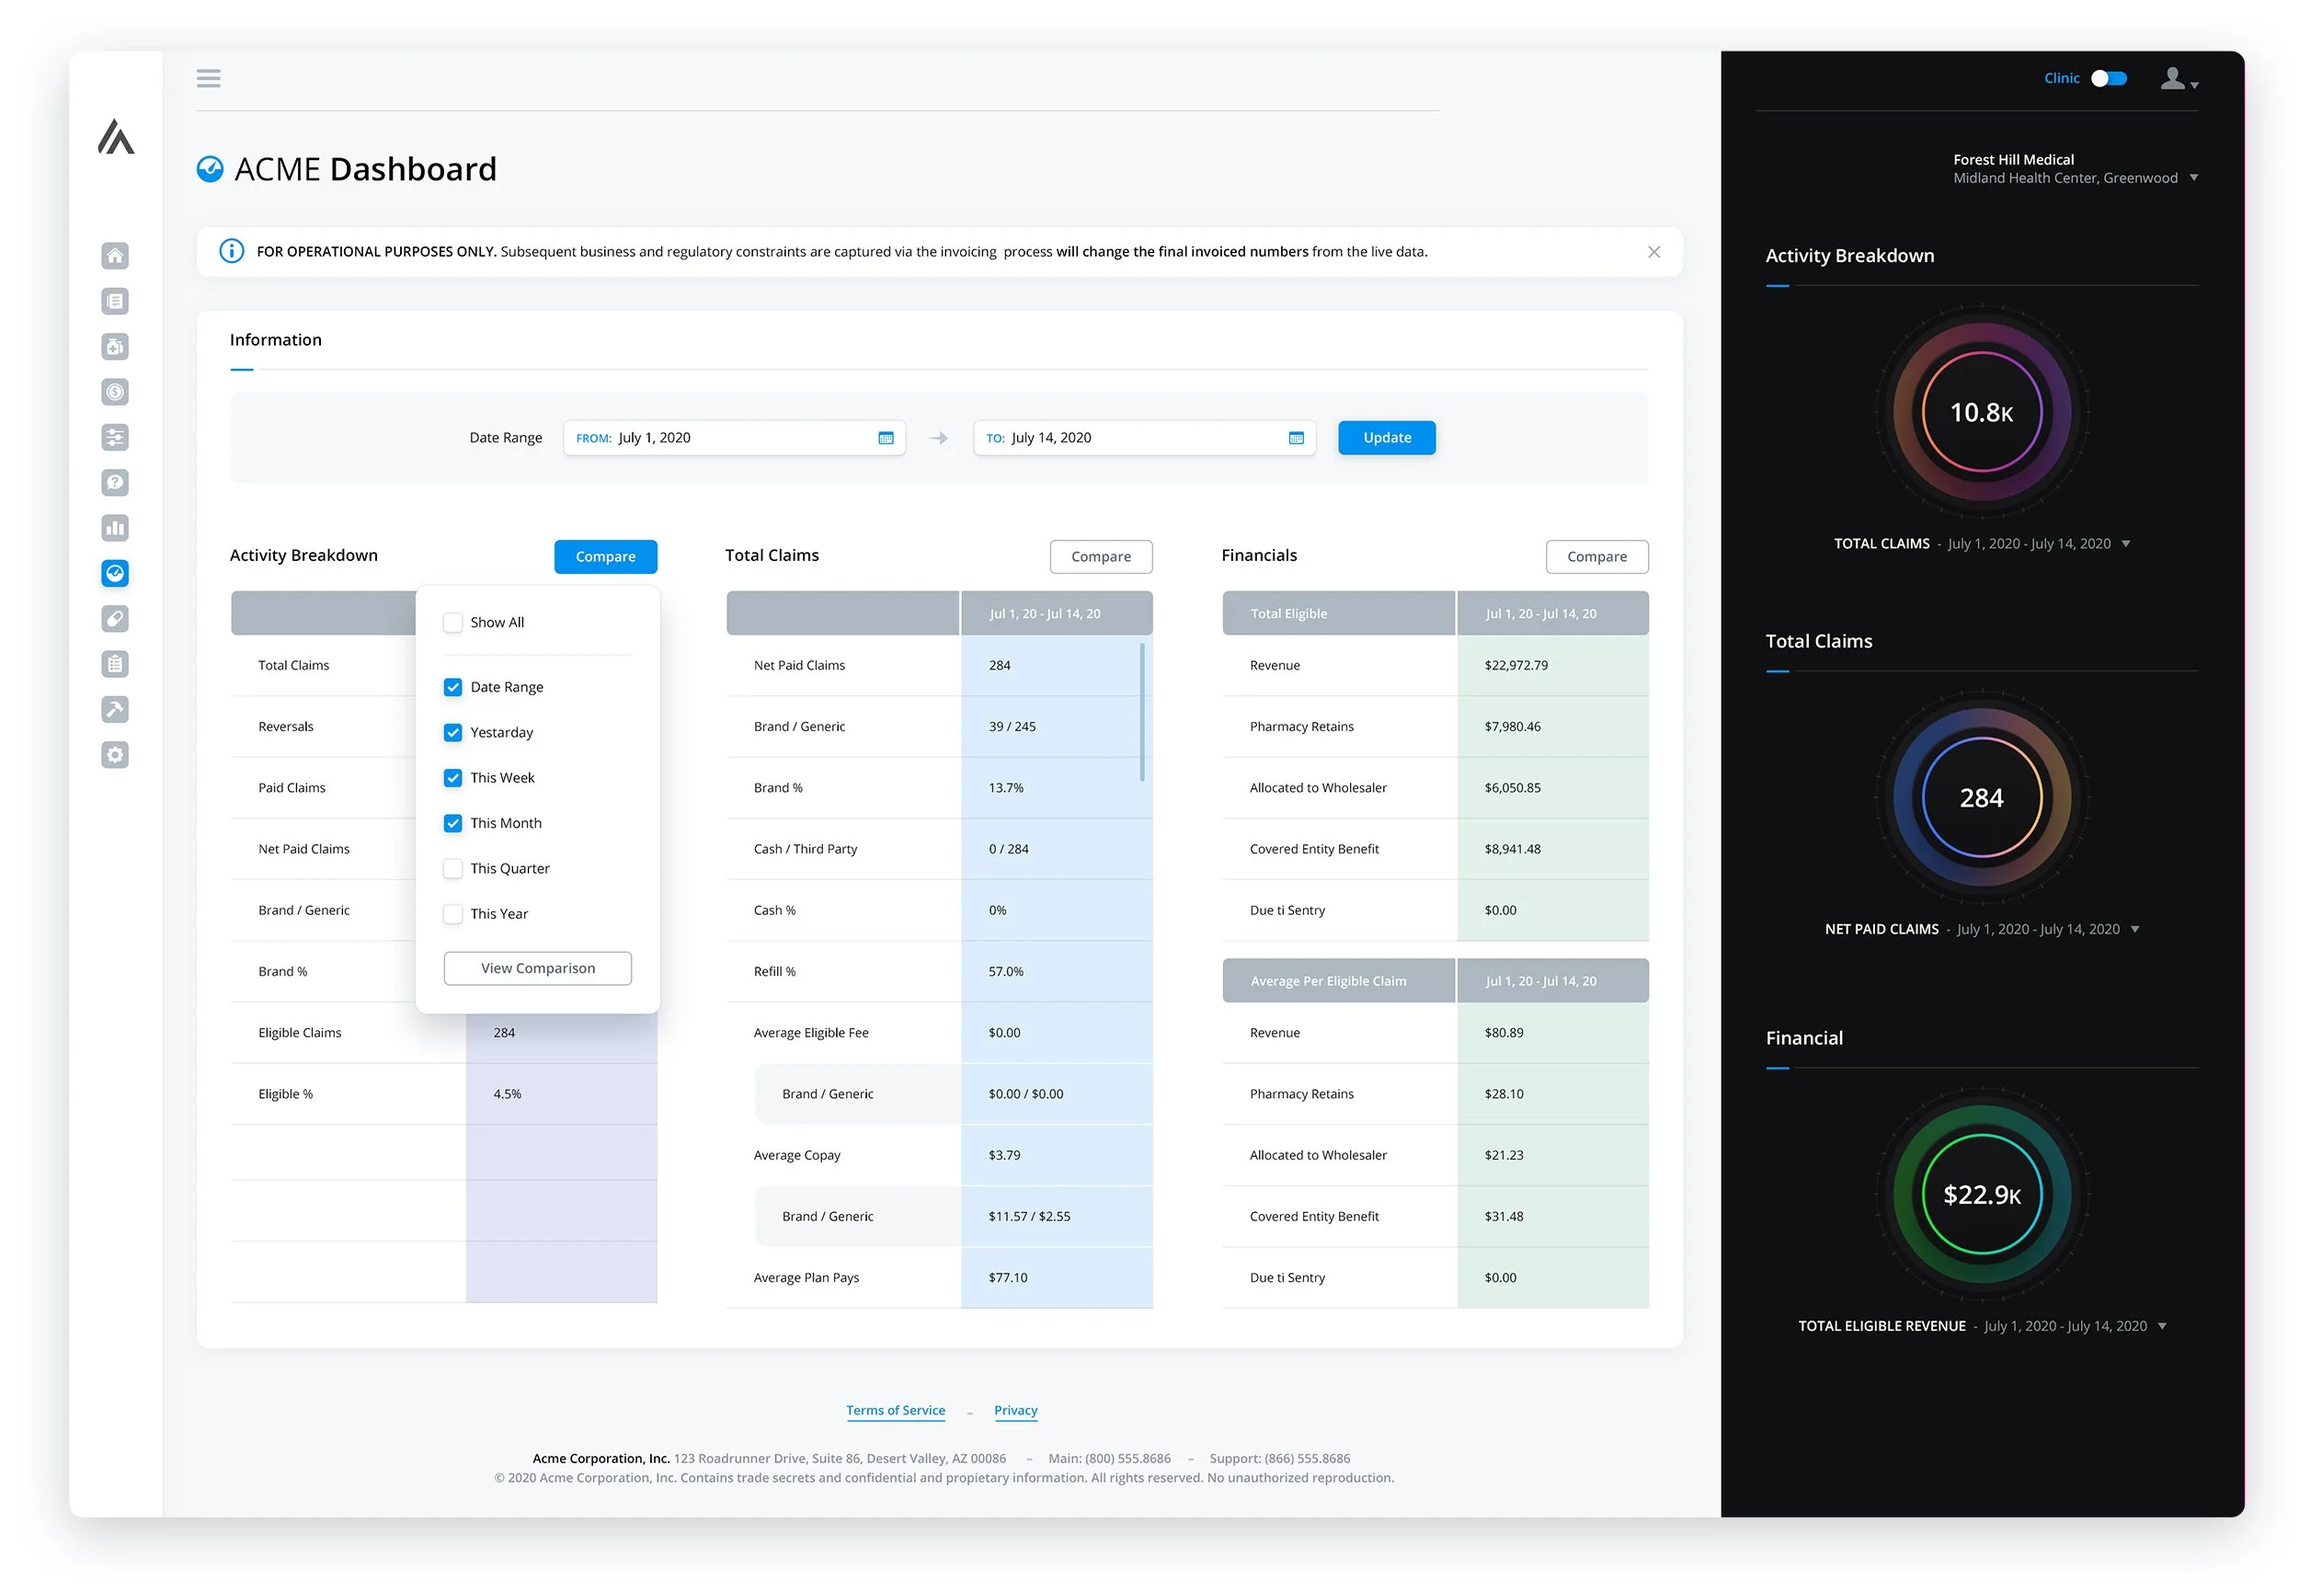Screen dimensions: 2299x1591
Task: Click the hamburger menu icon
Action: 208,78
